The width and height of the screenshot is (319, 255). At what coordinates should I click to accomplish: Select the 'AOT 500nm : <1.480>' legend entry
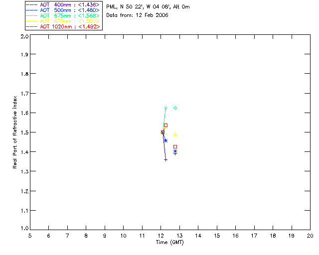coord(63,10)
